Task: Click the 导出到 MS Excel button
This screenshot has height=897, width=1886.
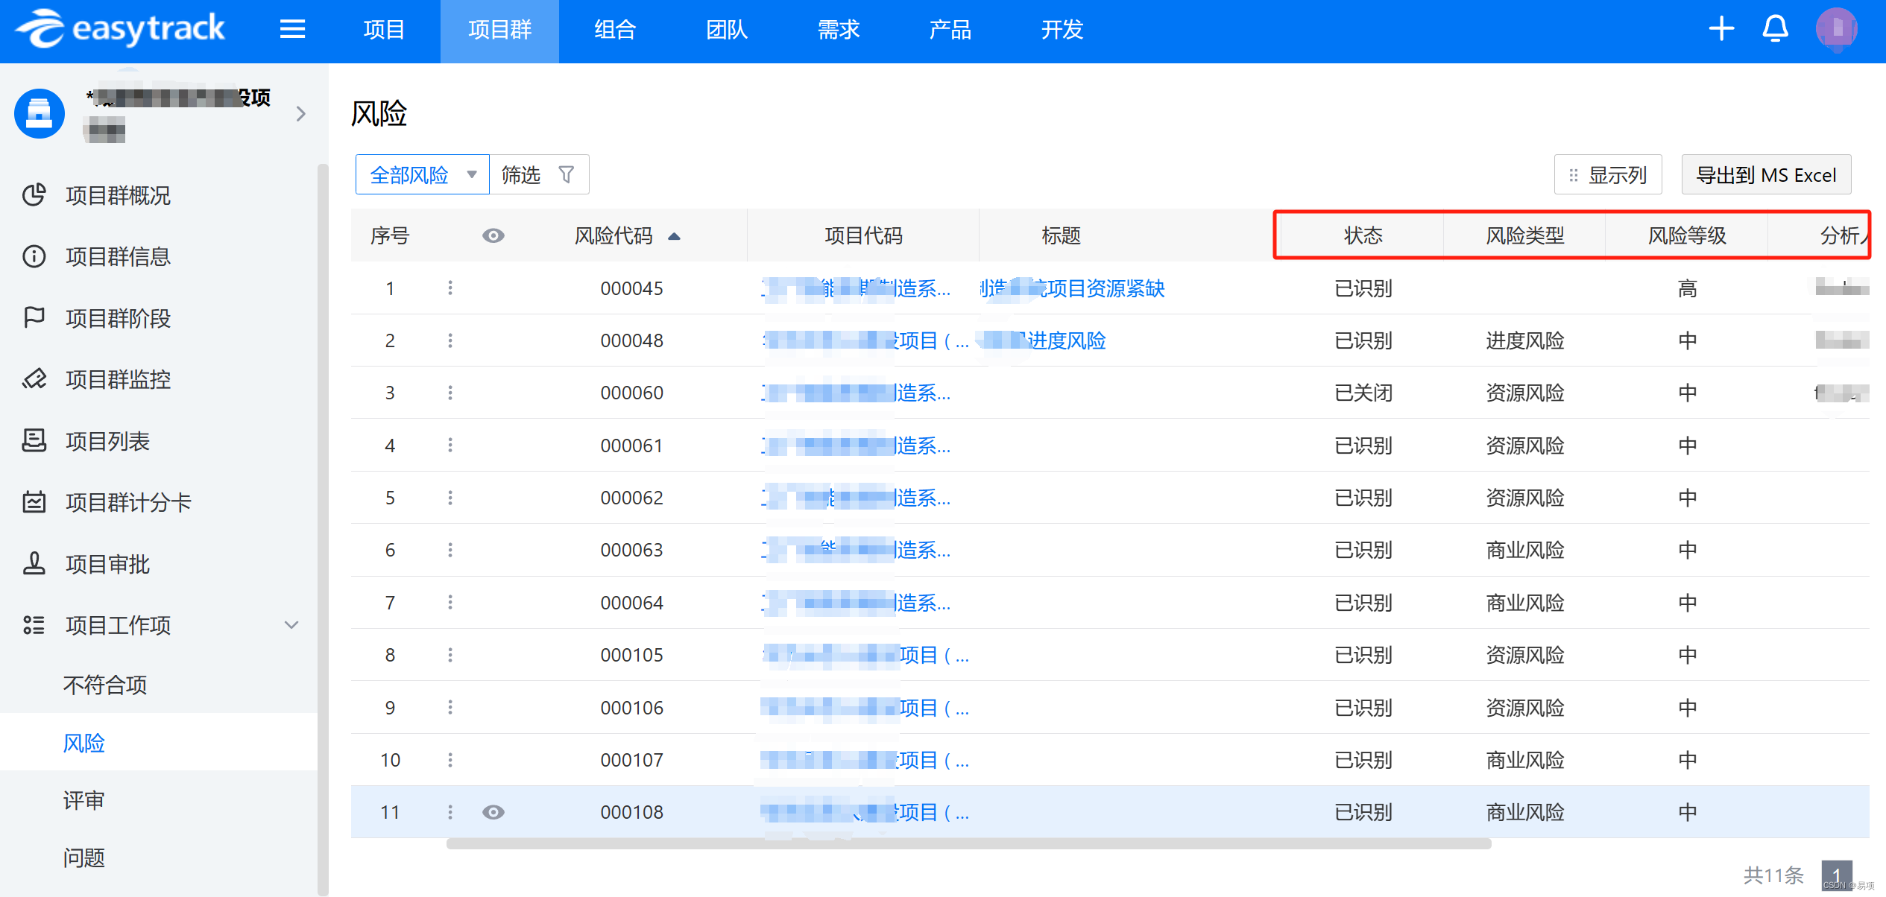Action: coord(1765,175)
